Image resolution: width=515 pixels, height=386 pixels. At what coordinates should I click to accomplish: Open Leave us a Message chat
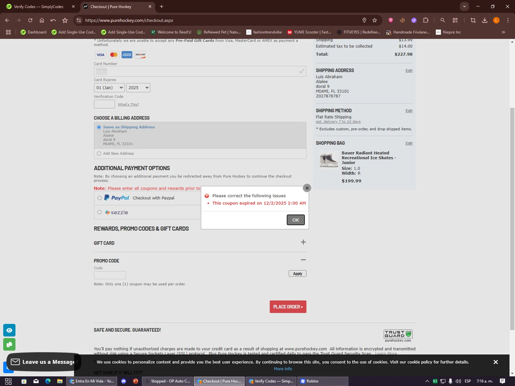43,362
